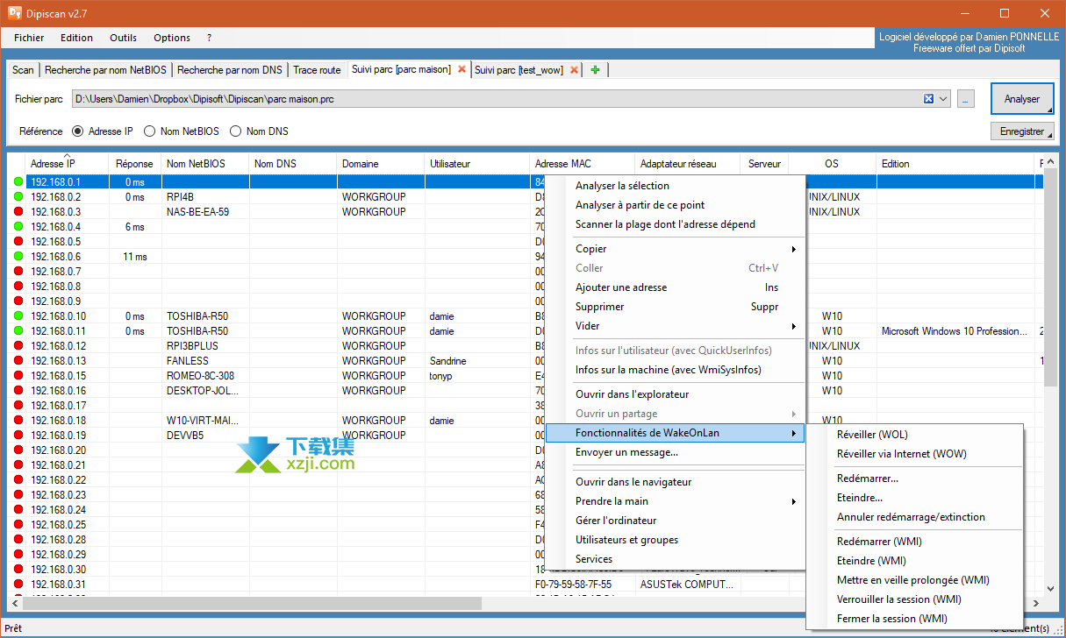Click red status dot for 192.168.0.15
Screen dimensions: 1066x638
[x=18, y=376]
